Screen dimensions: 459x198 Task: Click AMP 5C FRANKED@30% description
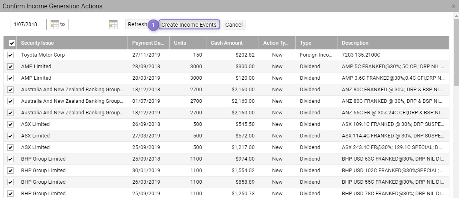coord(393,67)
